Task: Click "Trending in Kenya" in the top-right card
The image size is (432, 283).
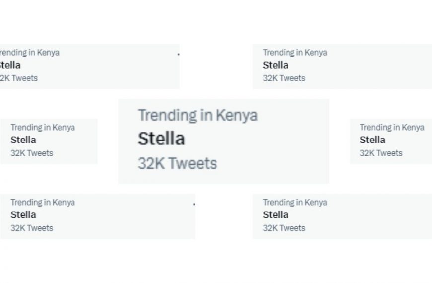Action: 294,52
